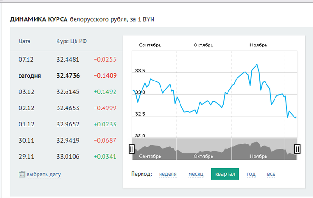Screen dimensions: 313x198
Task: Switch period to 'месяц'
Action: [x=196, y=174]
